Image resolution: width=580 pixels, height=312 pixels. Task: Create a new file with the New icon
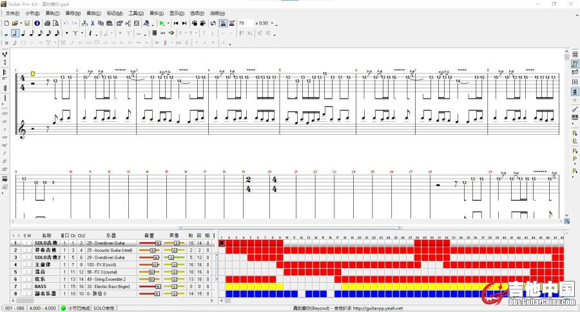click(6, 23)
